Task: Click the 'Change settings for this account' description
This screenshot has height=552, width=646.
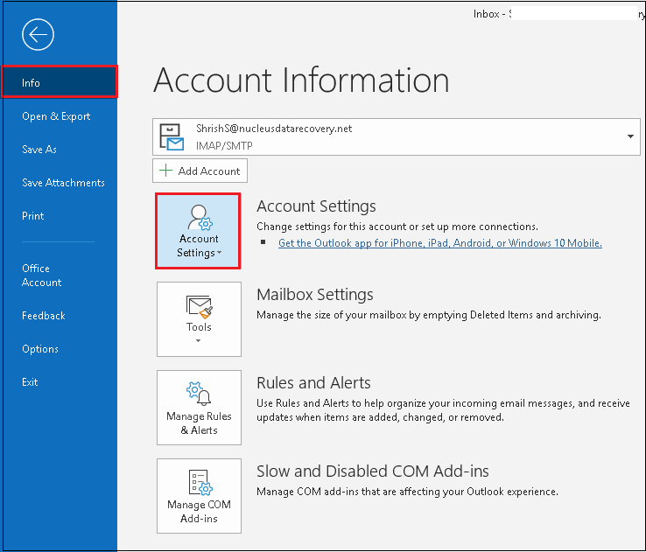Action: 397,227
